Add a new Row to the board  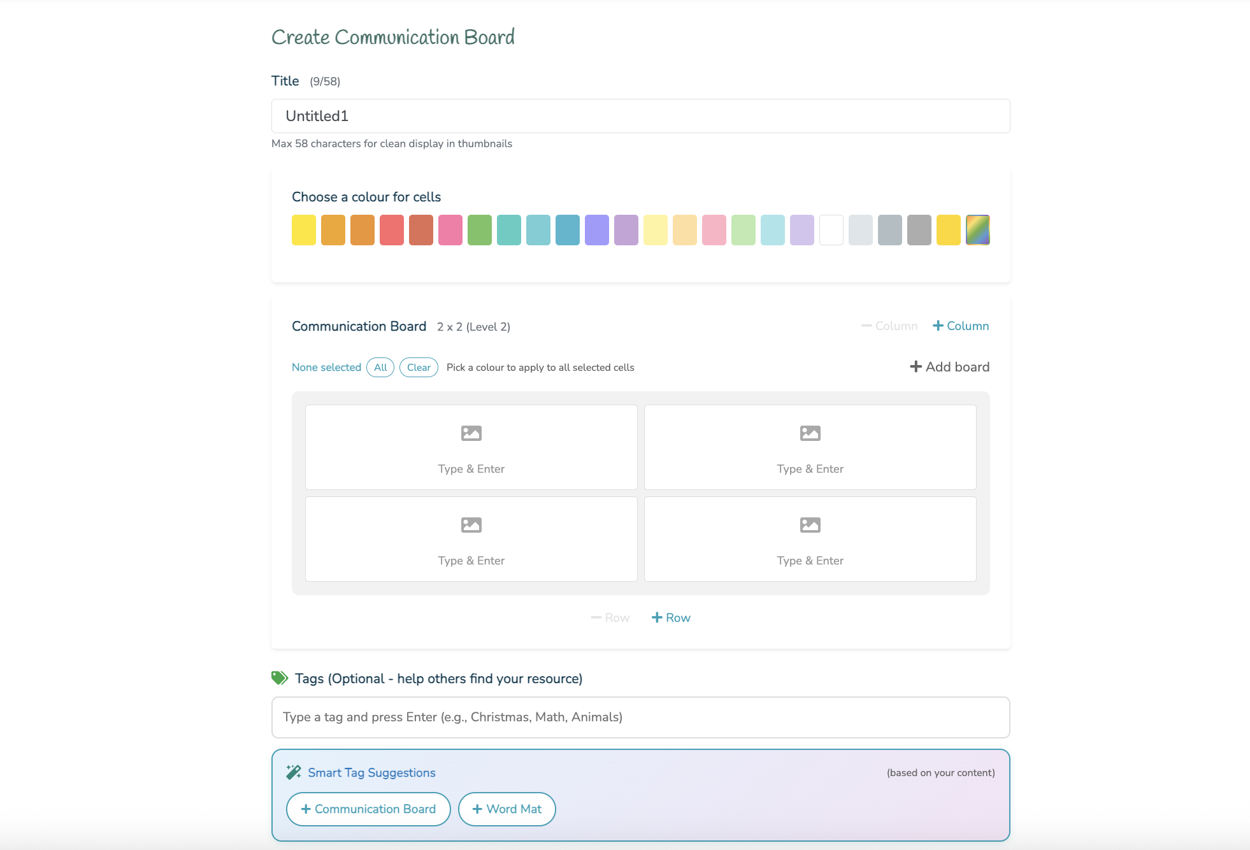click(x=670, y=617)
